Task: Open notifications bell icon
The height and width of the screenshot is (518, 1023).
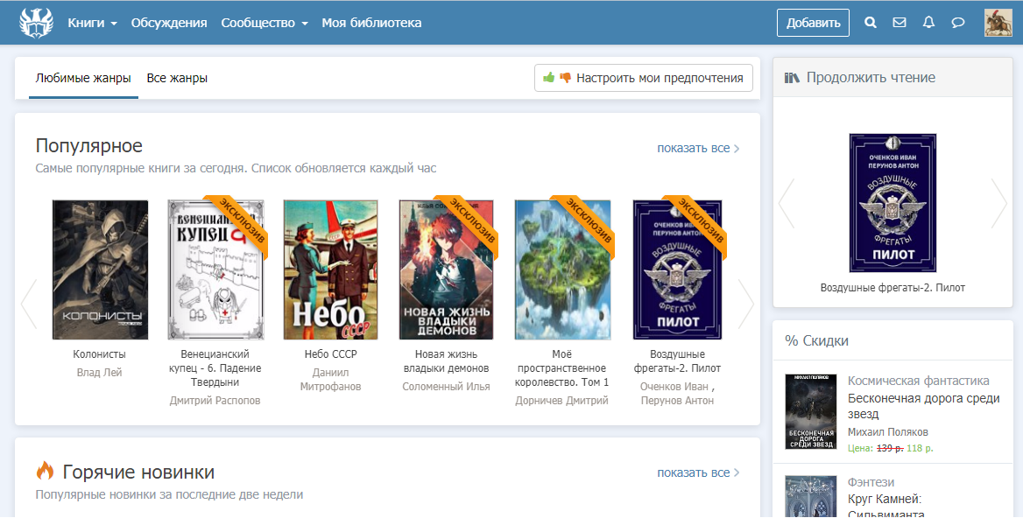Action: point(928,23)
